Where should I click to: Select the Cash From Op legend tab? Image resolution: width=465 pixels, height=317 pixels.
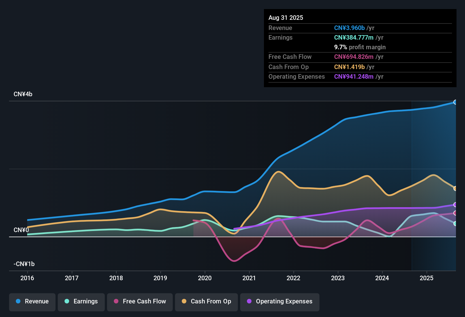point(206,302)
